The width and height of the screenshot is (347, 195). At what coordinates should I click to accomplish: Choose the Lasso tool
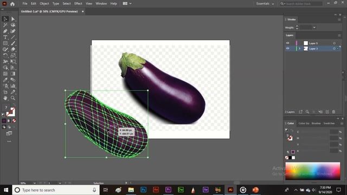pos(13,25)
